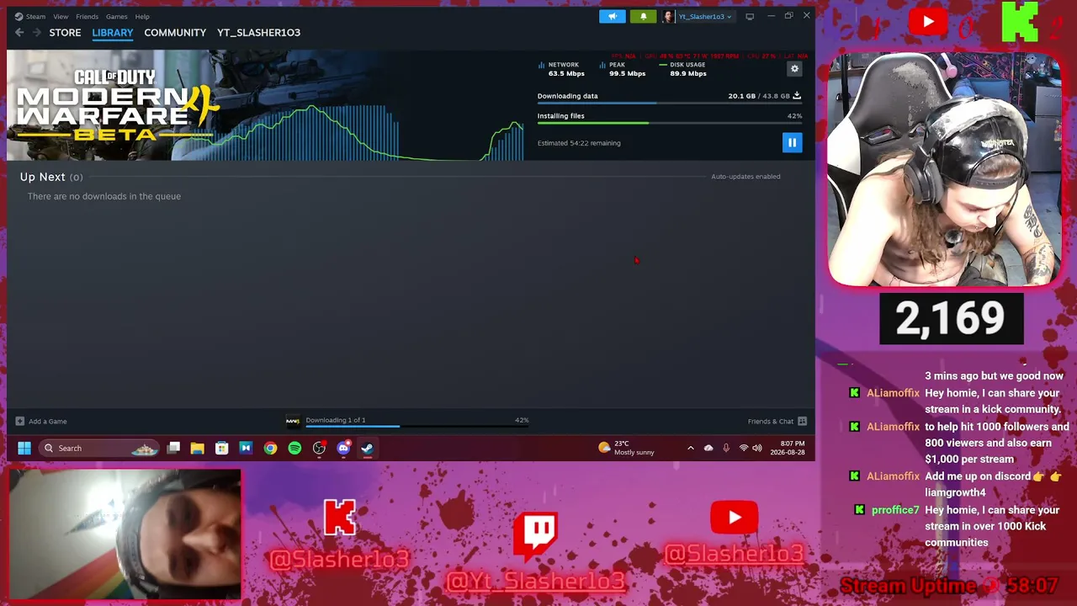
Task: Open File Explorer from the taskbar
Action: (x=197, y=448)
